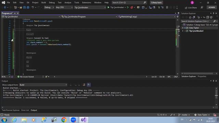Image resolution: width=219 pixels, height=123 pixels.
Task: Click the Send Feedback person icon
Action: 202,8
